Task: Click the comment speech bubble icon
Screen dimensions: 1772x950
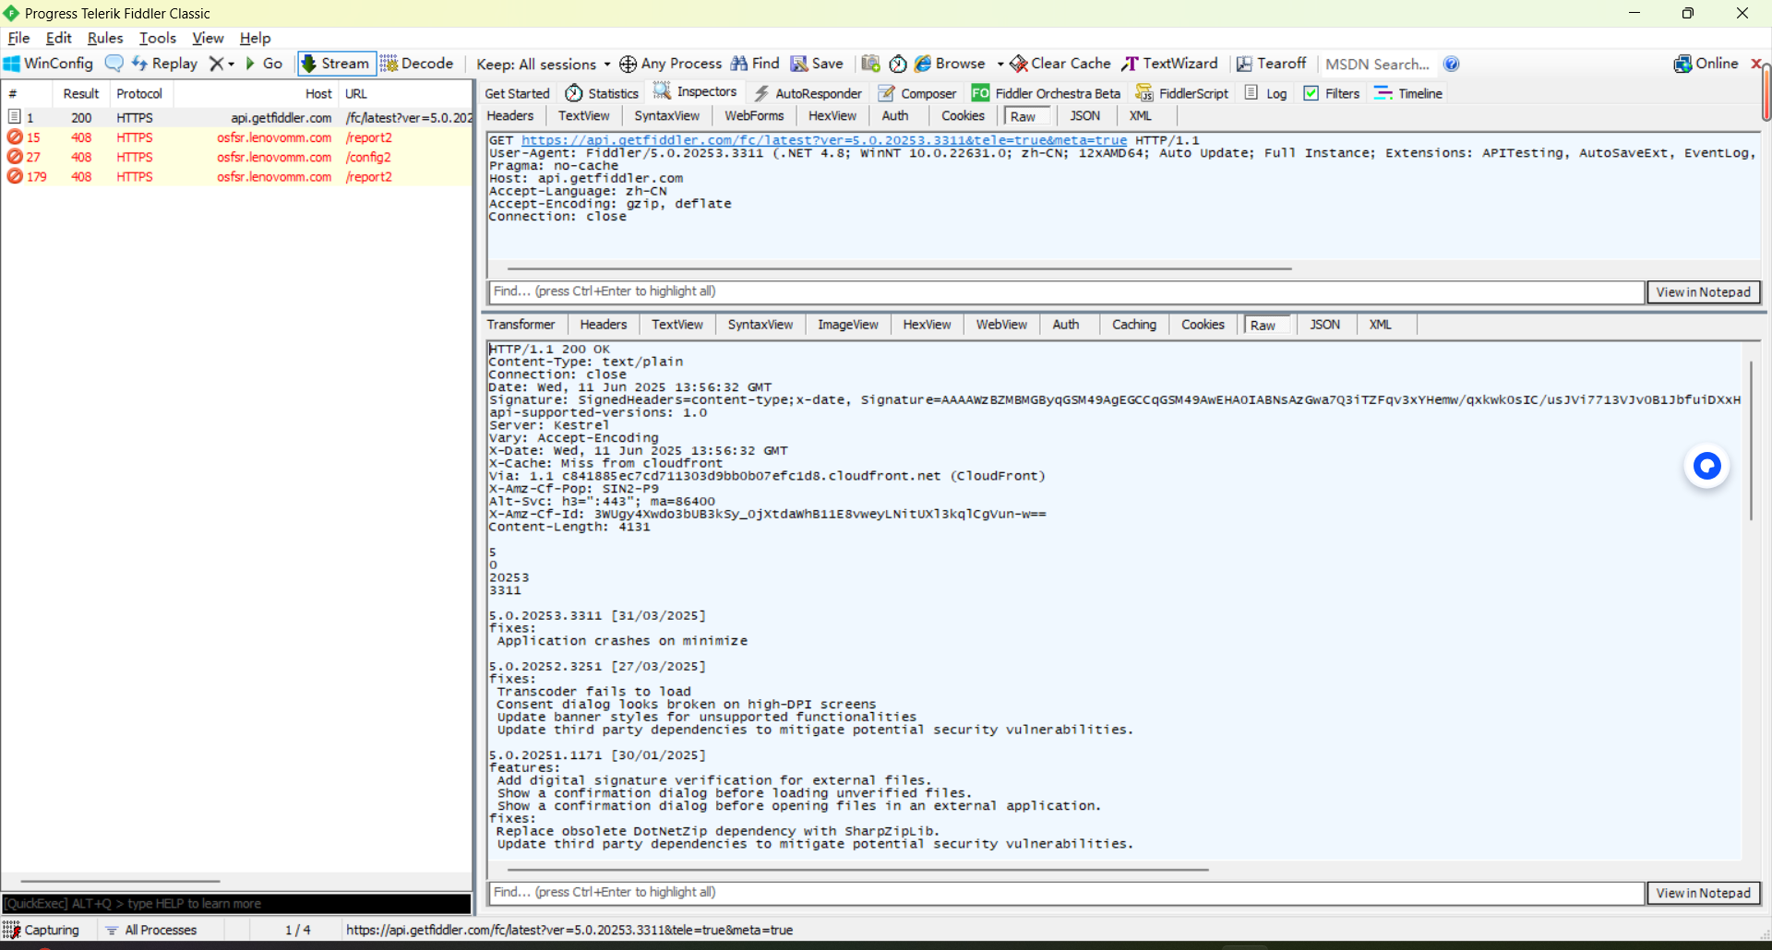Action: pyautogui.click(x=114, y=64)
